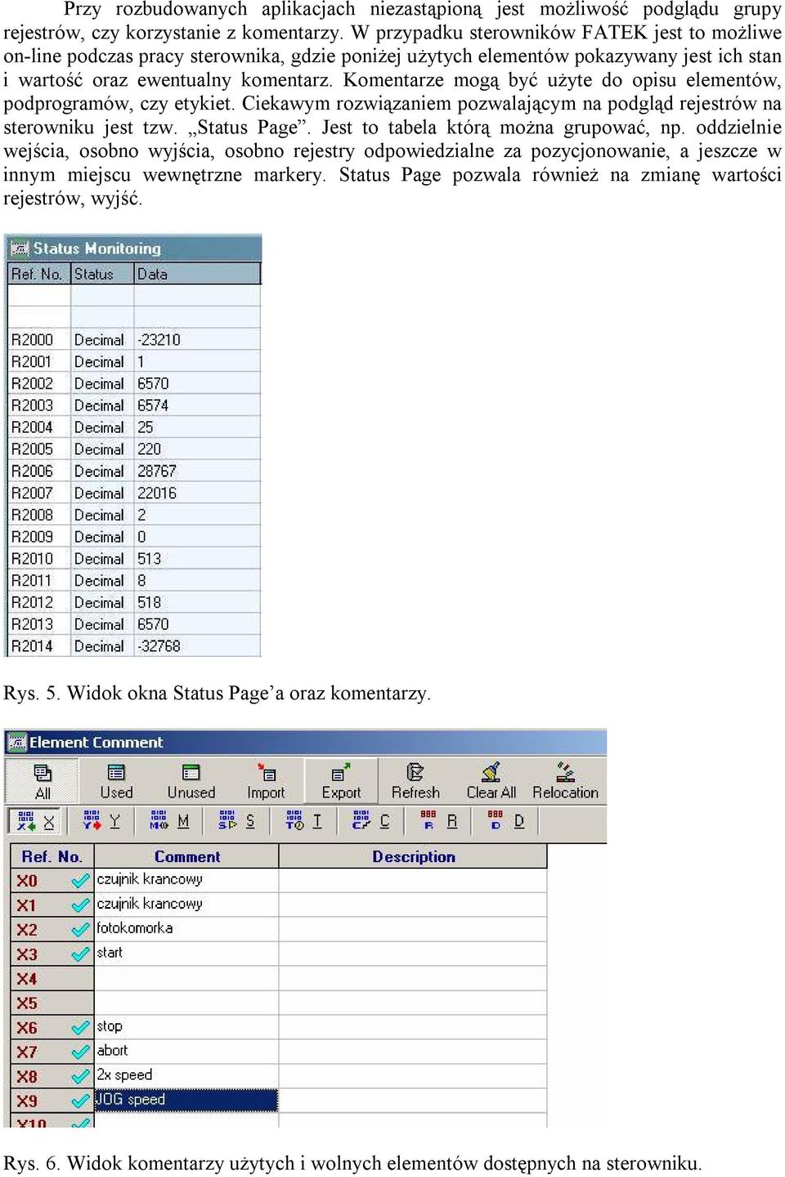Select the 'fotokomorka' comment cell
785x1177 pixels.
[186, 928]
